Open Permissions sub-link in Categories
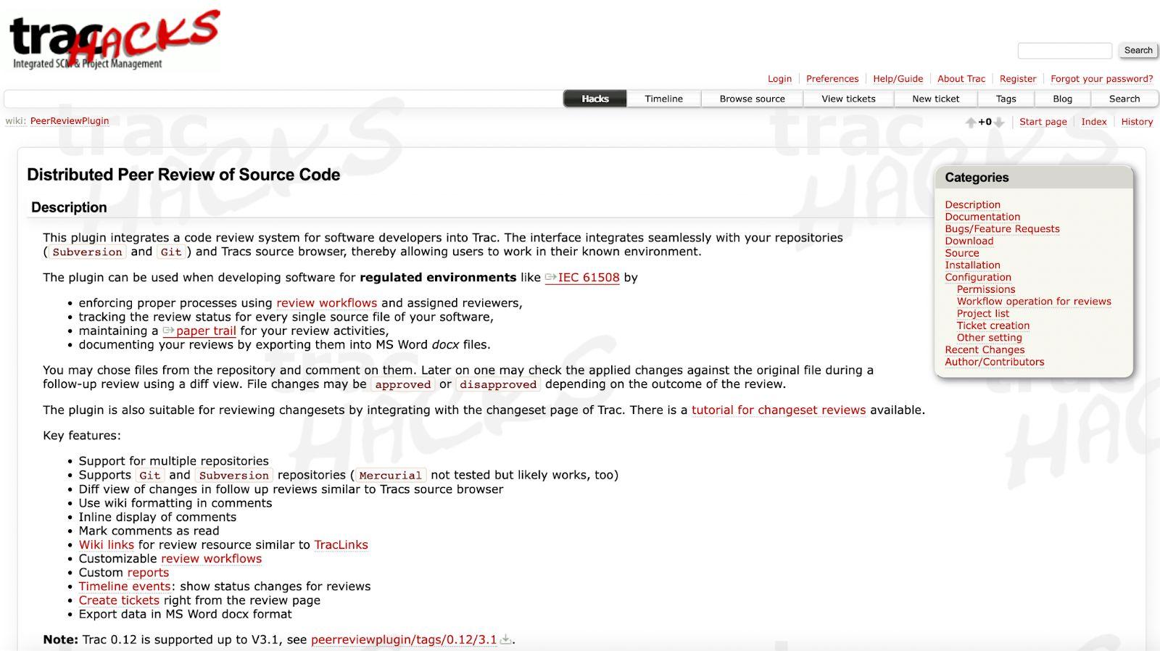The width and height of the screenshot is (1160, 651). click(986, 289)
